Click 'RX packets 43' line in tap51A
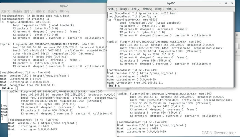The width and height of the screenshot is (240, 137). pyautogui.click(x=40, y=57)
